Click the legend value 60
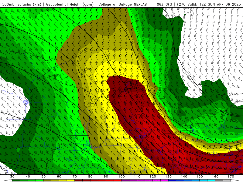This screenshot has height=182, width=243. tap(59, 177)
